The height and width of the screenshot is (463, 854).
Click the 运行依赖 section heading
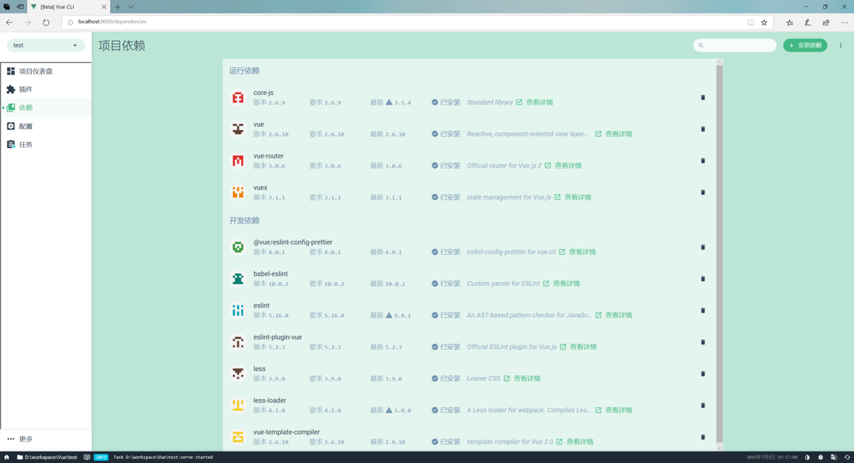coord(244,71)
